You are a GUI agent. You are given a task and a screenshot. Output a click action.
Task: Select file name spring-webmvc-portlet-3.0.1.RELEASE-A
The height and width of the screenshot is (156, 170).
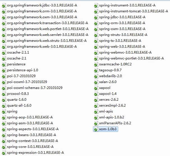(131, 58)
